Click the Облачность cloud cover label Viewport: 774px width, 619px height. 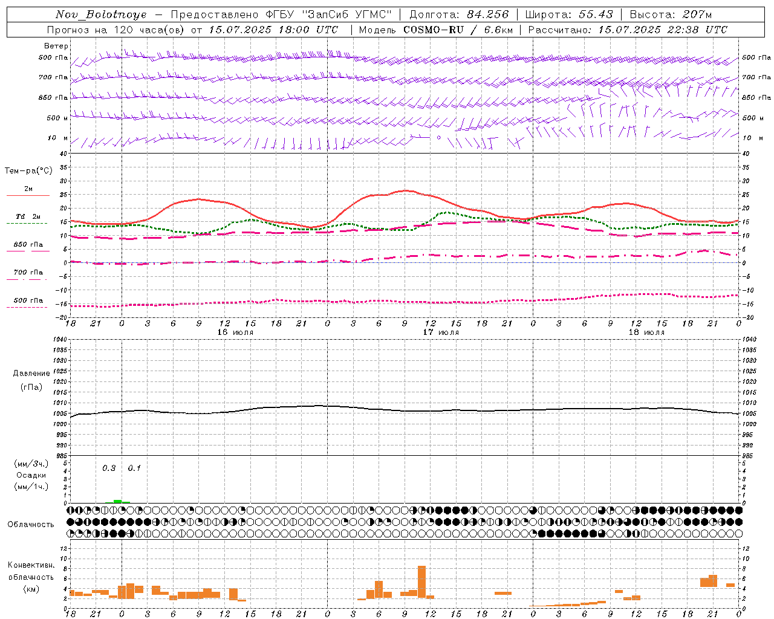click(31, 524)
